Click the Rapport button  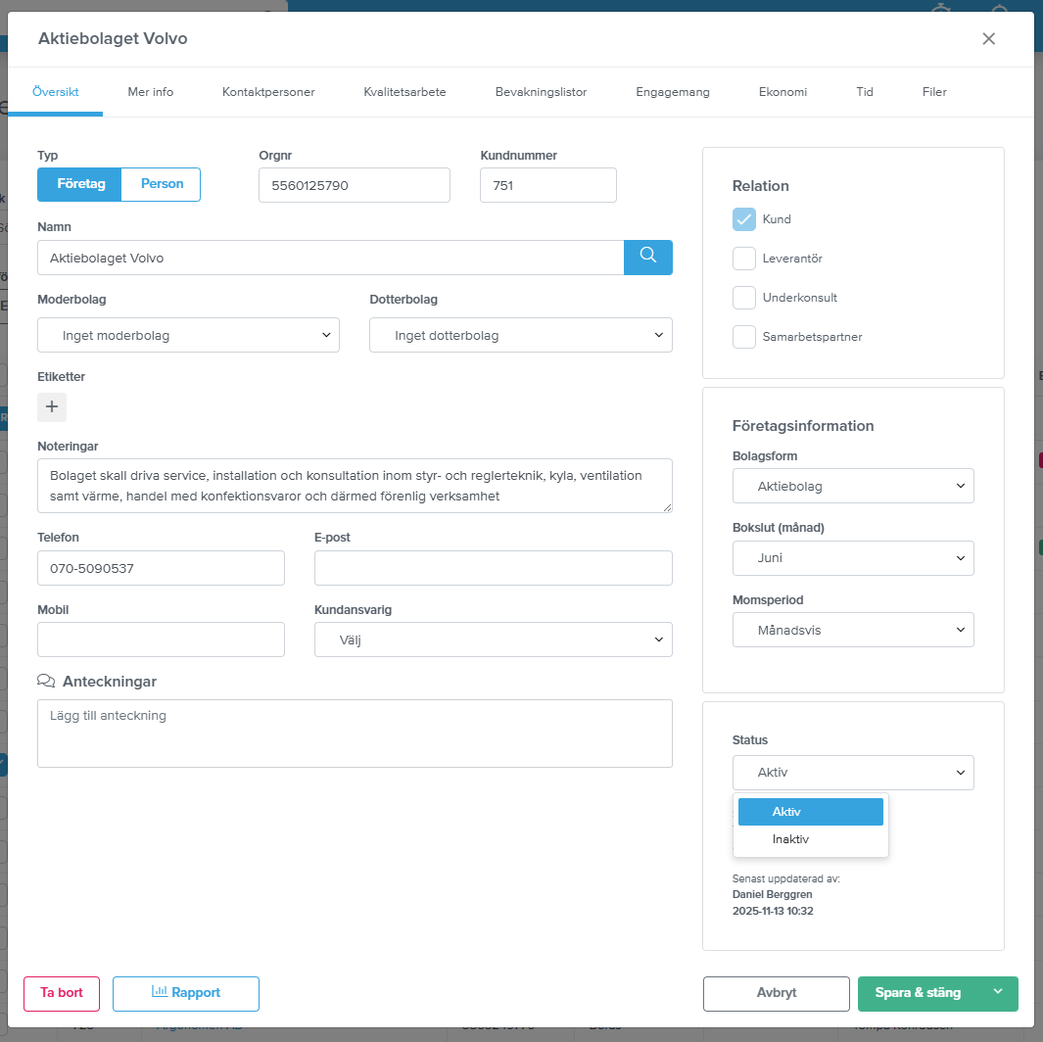[186, 993]
